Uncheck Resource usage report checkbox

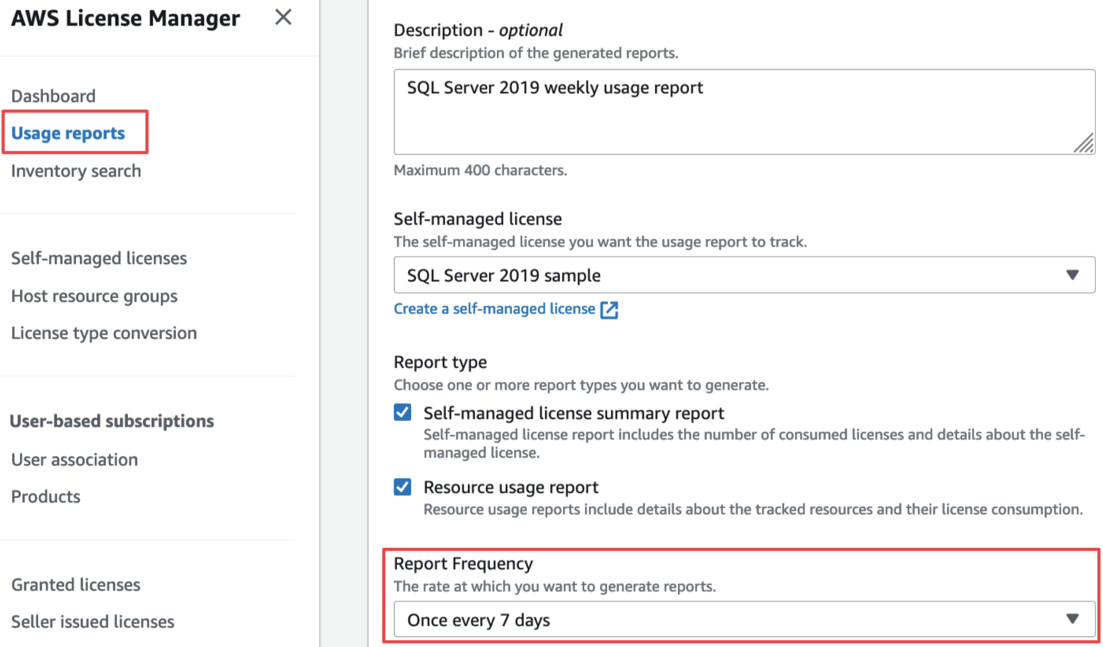[x=403, y=487]
